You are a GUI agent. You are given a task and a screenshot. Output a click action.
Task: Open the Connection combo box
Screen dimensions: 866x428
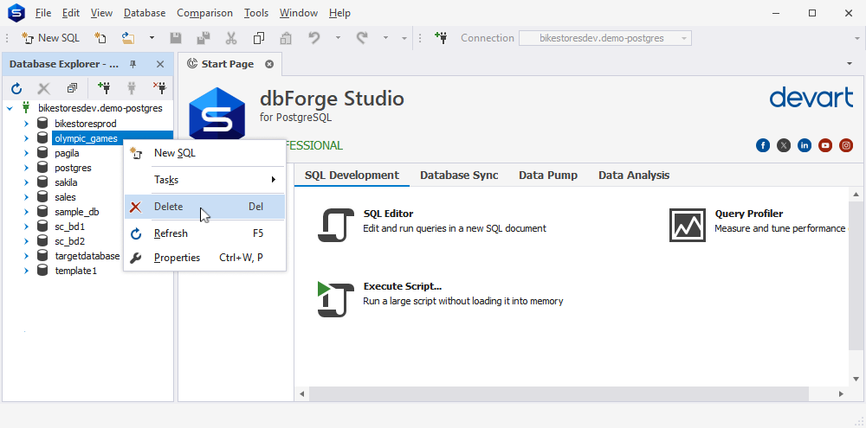(604, 38)
